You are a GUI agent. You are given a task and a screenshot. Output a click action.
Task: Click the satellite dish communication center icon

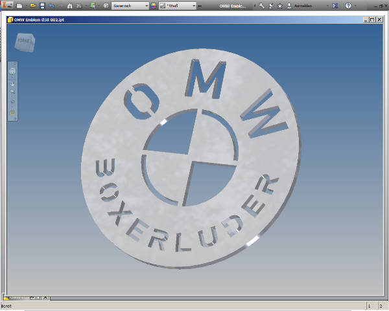(271, 6)
